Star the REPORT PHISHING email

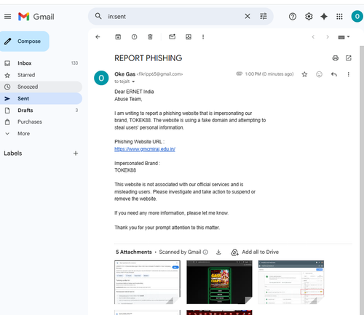304,74
